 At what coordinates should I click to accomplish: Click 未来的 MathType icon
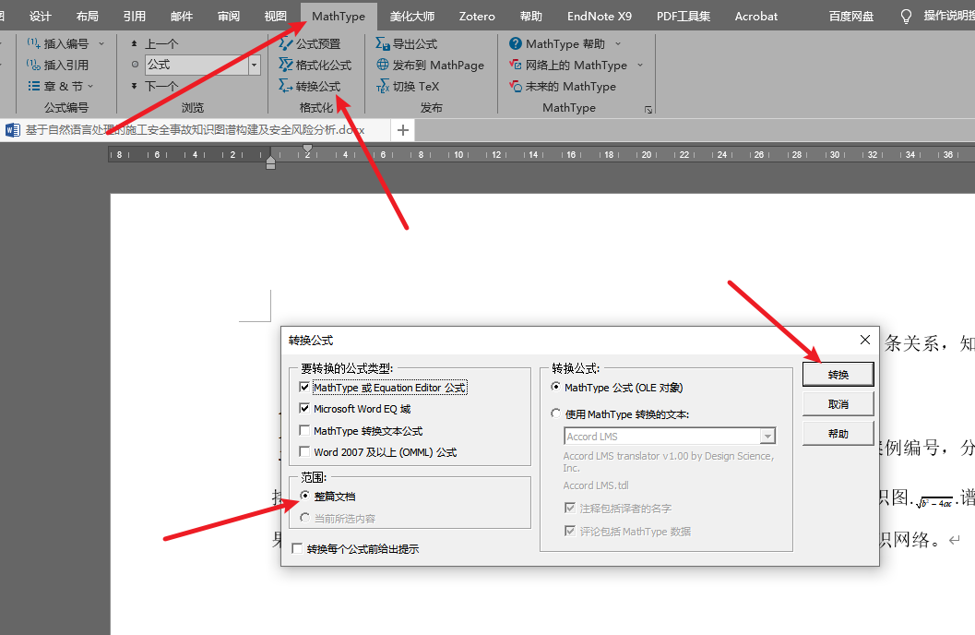[515, 86]
